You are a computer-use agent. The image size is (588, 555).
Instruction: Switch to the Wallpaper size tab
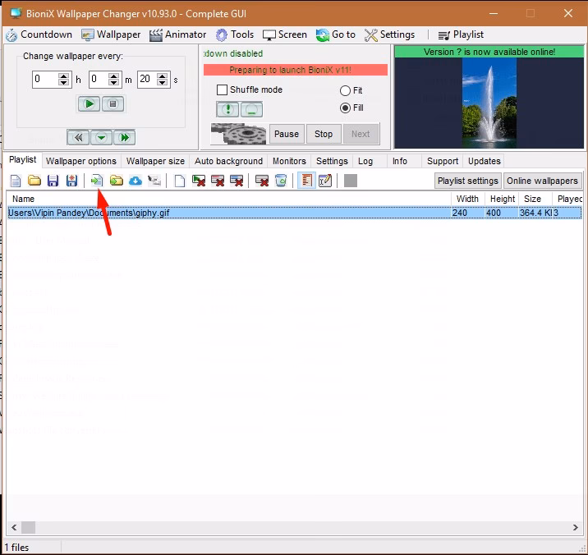(x=155, y=161)
